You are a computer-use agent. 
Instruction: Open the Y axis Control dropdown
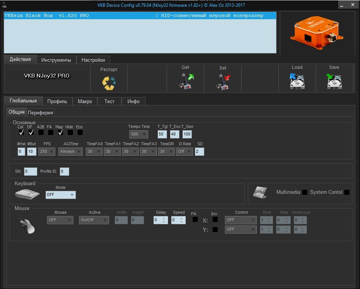pyautogui.click(x=241, y=230)
